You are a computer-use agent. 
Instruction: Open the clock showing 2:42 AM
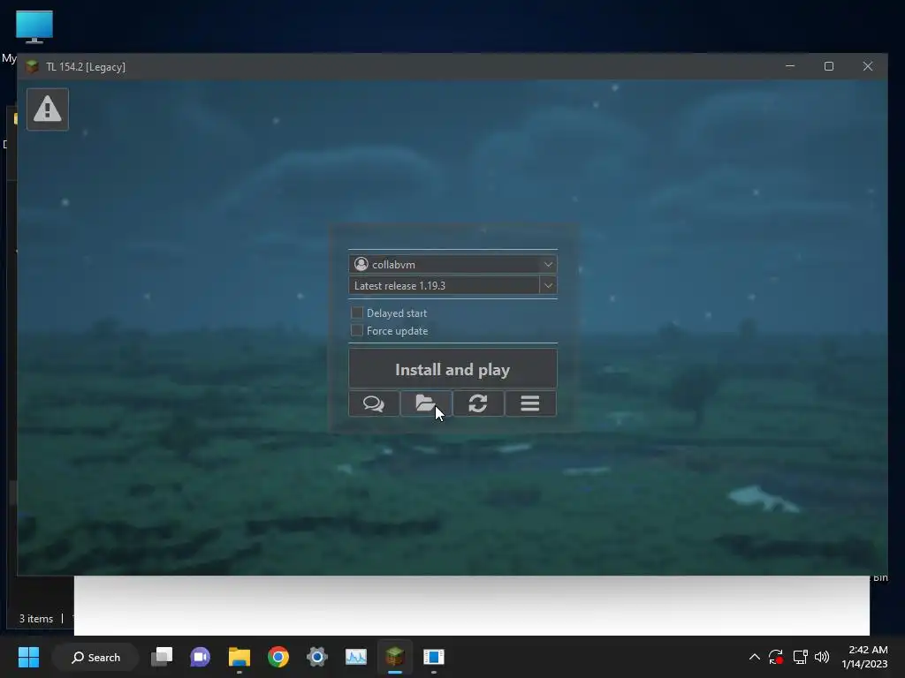[x=864, y=657]
